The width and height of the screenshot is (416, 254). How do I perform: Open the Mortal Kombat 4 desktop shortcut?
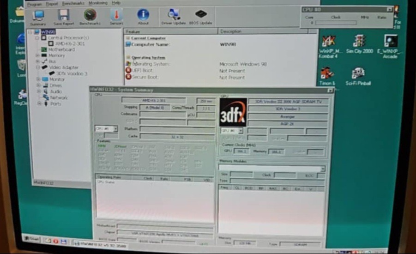coord(329,47)
